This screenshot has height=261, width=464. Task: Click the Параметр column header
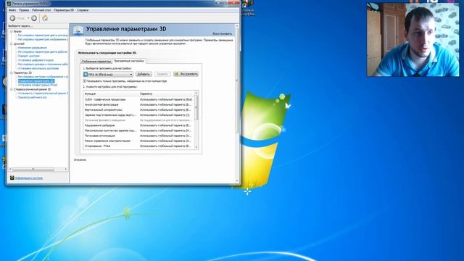coord(166,94)
